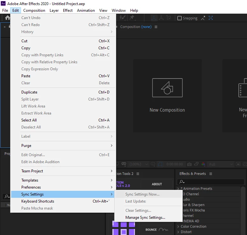Click the Effects & Presets scrollbar
The image size is (247, 235).
(x=243, y=211)
